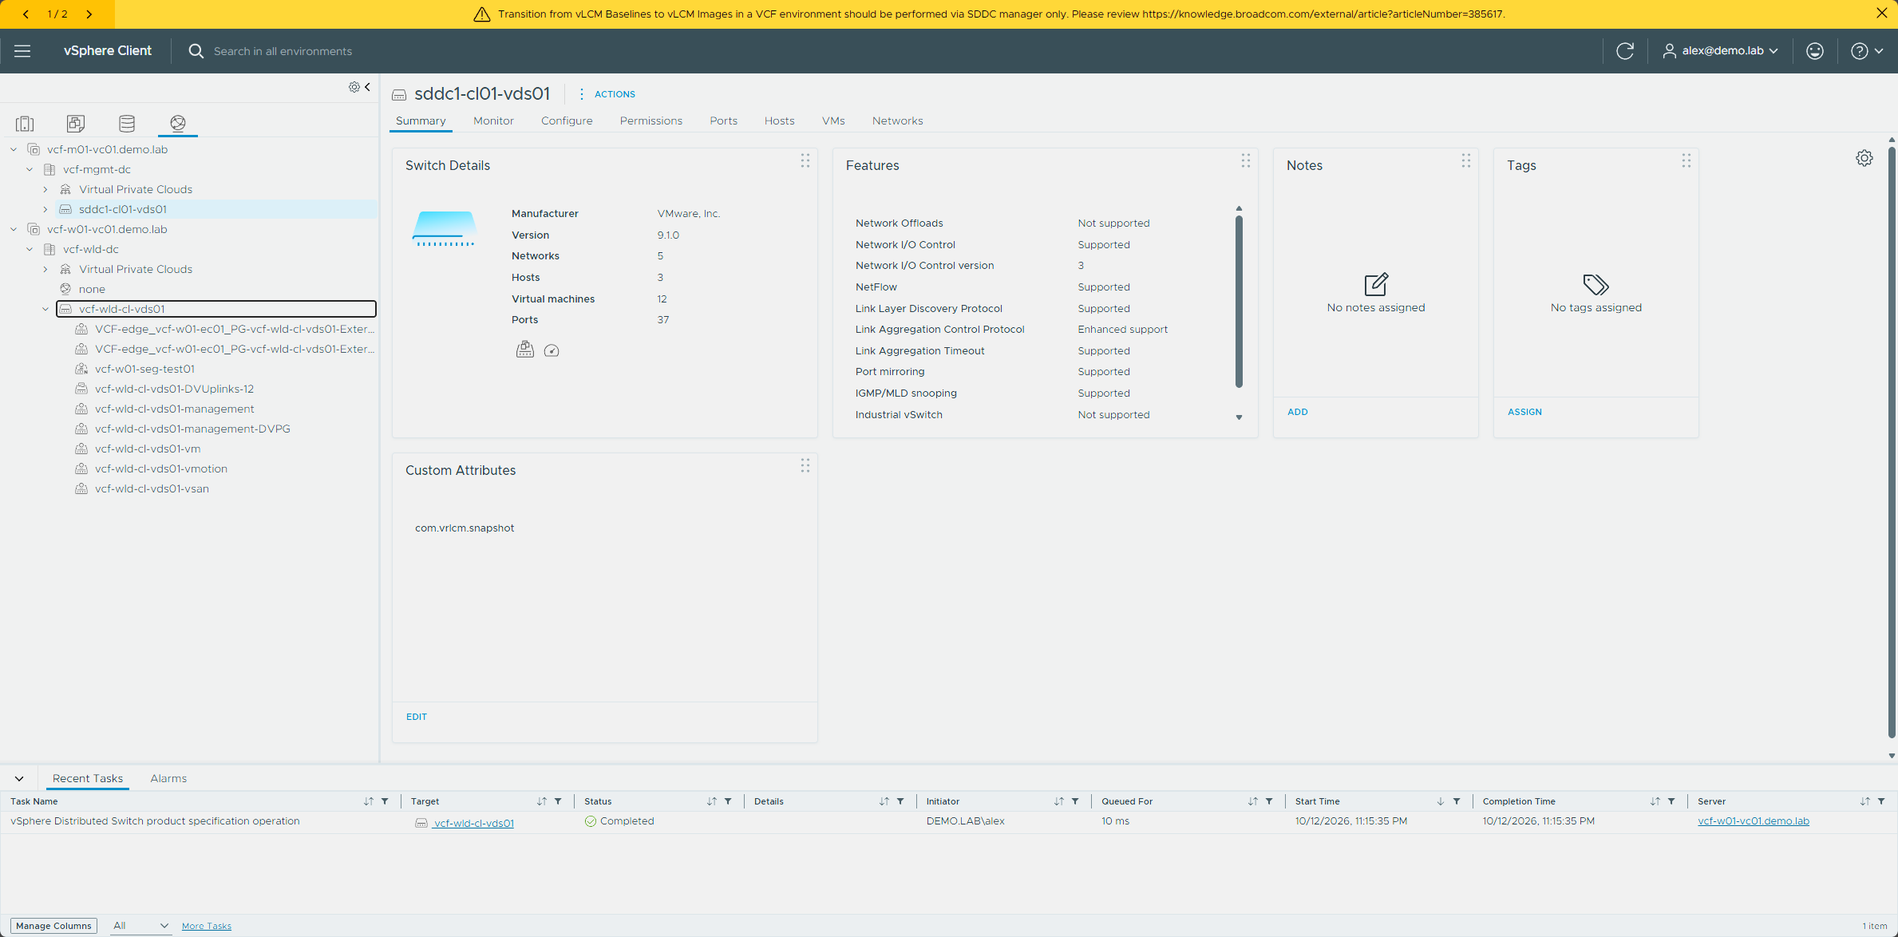This screenshot has width=1898, height=937.
Task: Expand sddc1-cl01-vds01 in the tree
Action: [x=45, y=209]
